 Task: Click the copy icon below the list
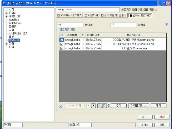[x=100, y=106]
